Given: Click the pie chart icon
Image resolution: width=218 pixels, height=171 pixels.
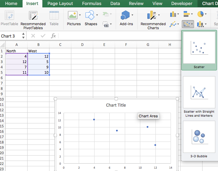Looking at the screenshot, I should pyautogui.click(x=201, y=14).
